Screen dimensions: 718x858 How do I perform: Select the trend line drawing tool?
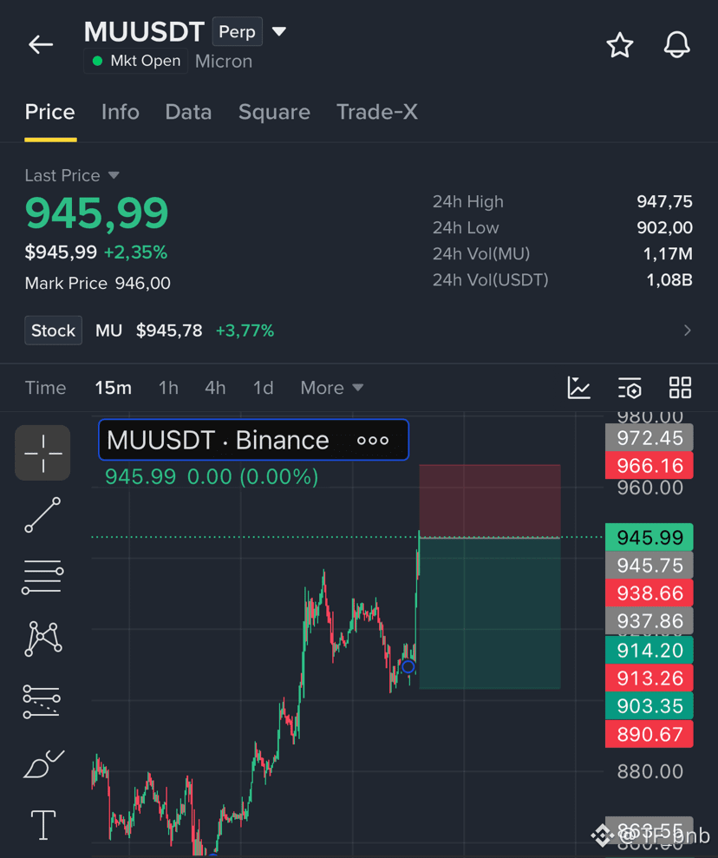pyautogui.click(x=42, y=515)
